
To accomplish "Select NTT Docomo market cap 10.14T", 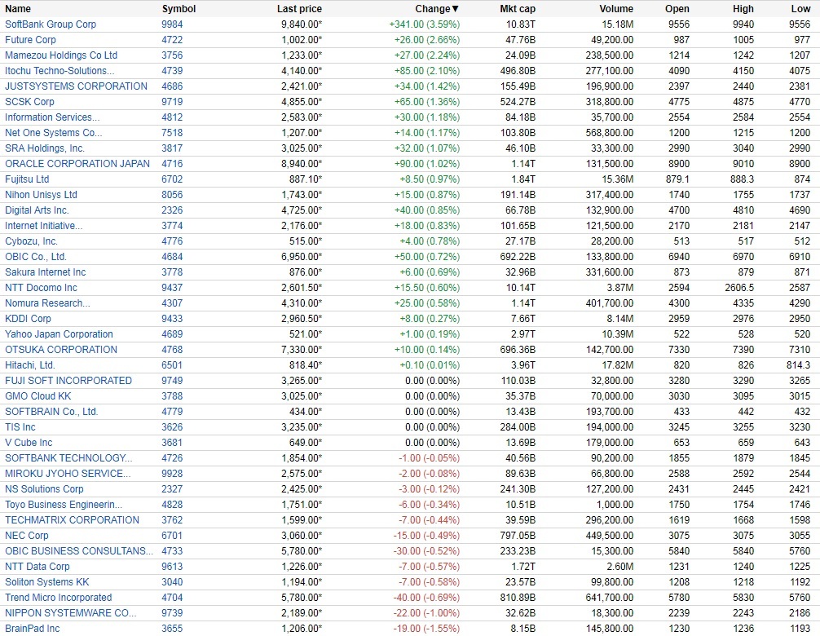I will (x=520, y=288).
